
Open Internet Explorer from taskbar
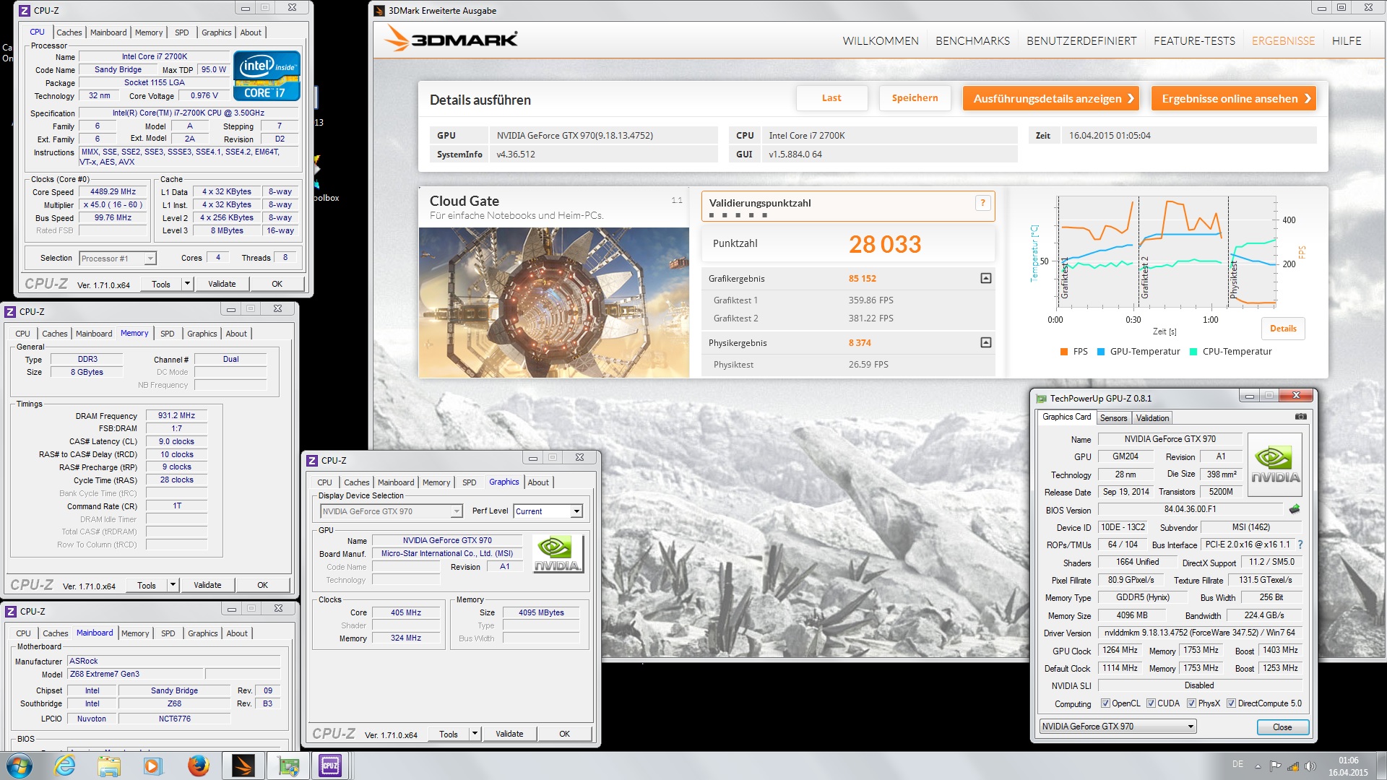pos(65,766)
